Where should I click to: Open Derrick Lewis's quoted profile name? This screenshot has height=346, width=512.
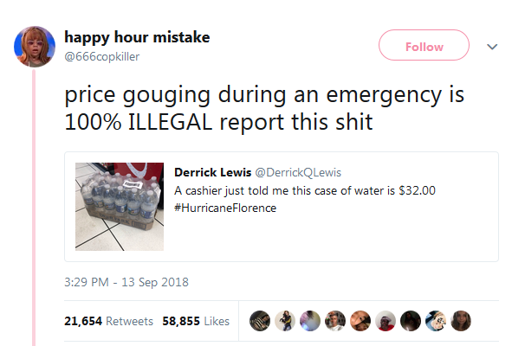(x=212, y=172)
